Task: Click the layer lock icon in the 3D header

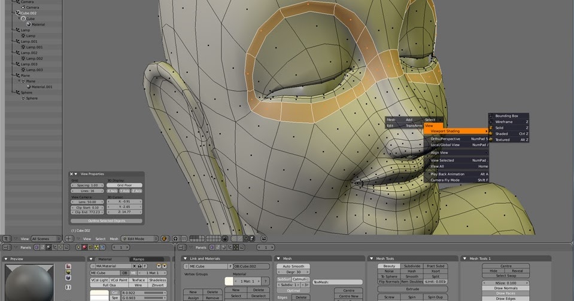Action: coord(225,238)
